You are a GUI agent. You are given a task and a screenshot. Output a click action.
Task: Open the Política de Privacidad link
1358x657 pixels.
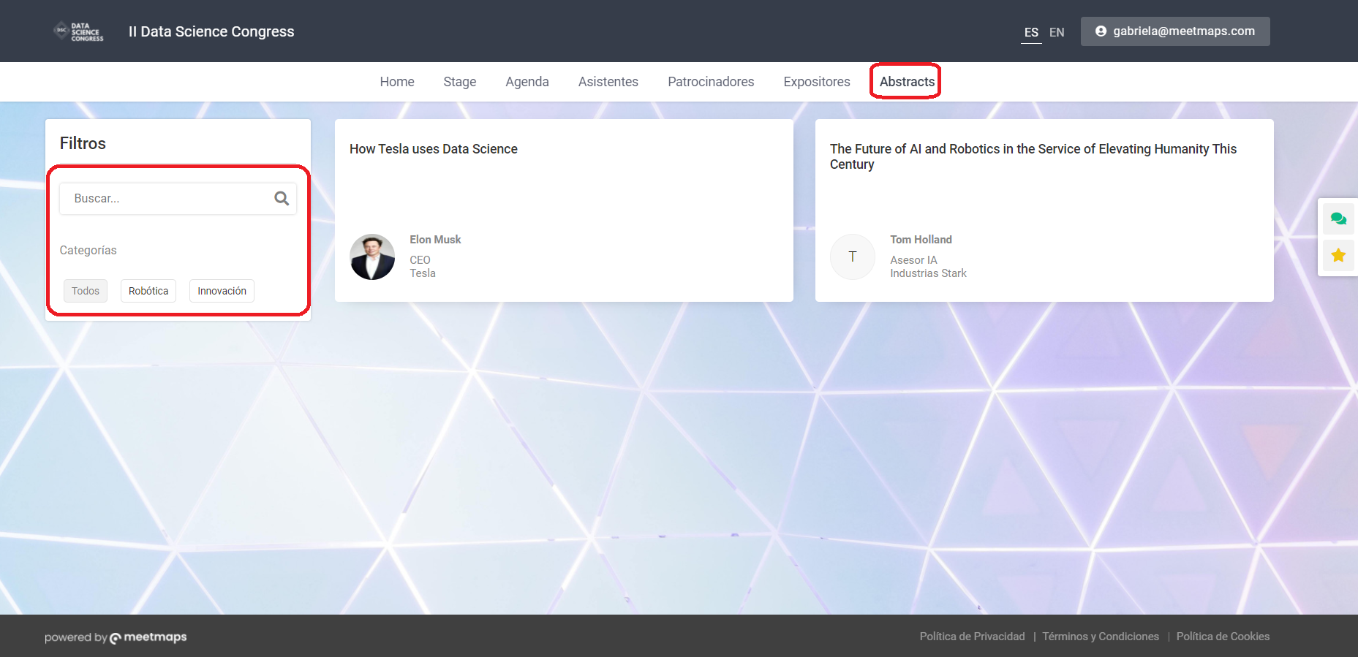pyautogui.click(x=972, y=637)
